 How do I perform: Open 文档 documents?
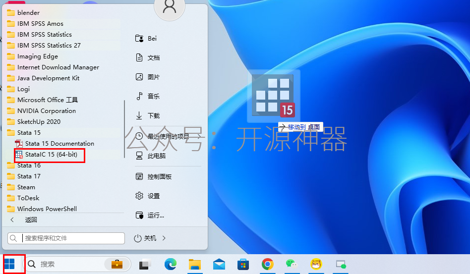pyautogui.click(x=147, y=58)
